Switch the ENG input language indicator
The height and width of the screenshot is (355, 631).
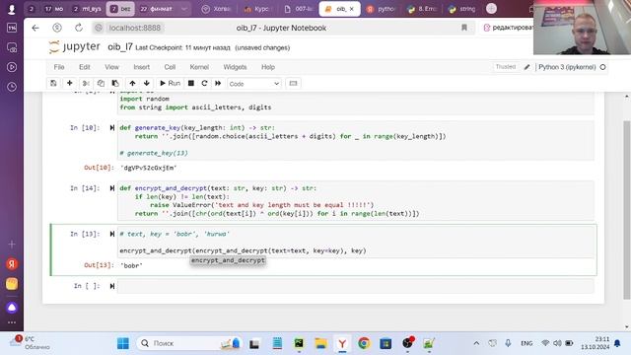[x=526, y=343]
